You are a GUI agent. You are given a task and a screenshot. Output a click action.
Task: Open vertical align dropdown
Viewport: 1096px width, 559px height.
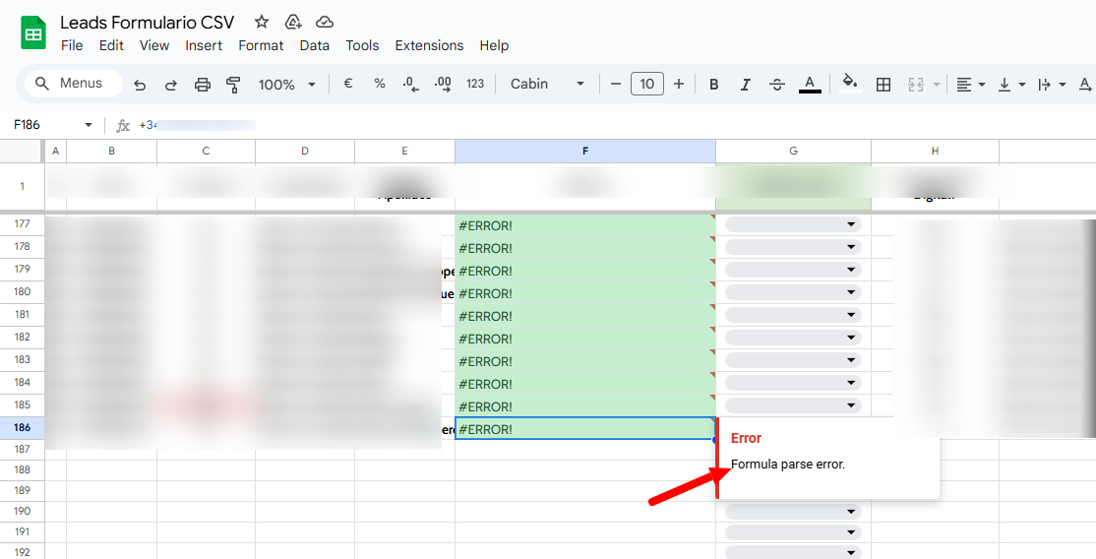click(x=1010, y=85)
